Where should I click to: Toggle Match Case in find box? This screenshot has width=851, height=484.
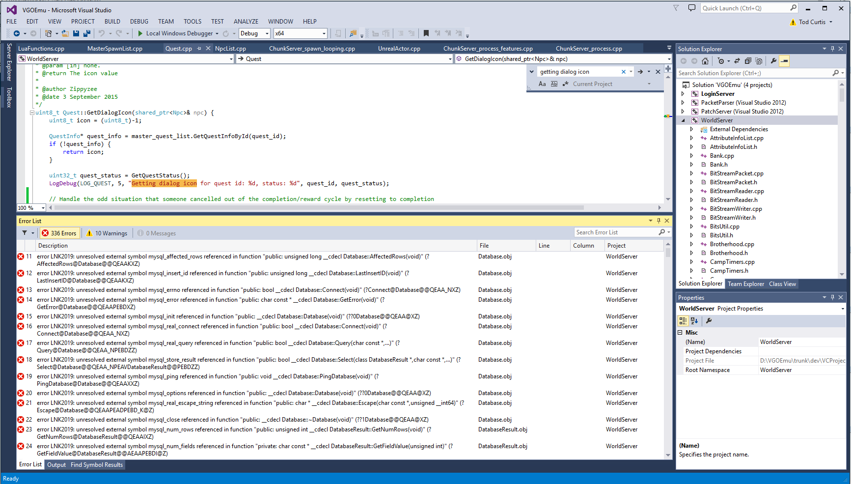pos(542,84)
